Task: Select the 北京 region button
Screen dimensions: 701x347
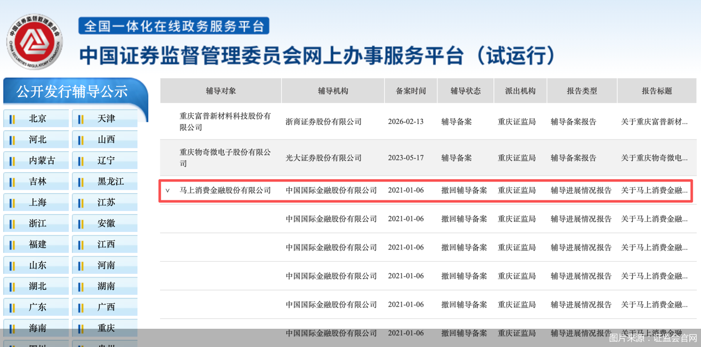Action: click(x=36, y=118)
